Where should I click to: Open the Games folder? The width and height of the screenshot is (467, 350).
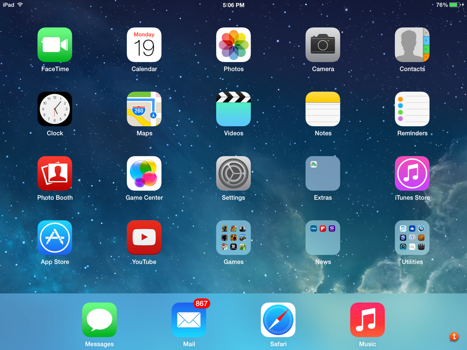pos(233,237)
